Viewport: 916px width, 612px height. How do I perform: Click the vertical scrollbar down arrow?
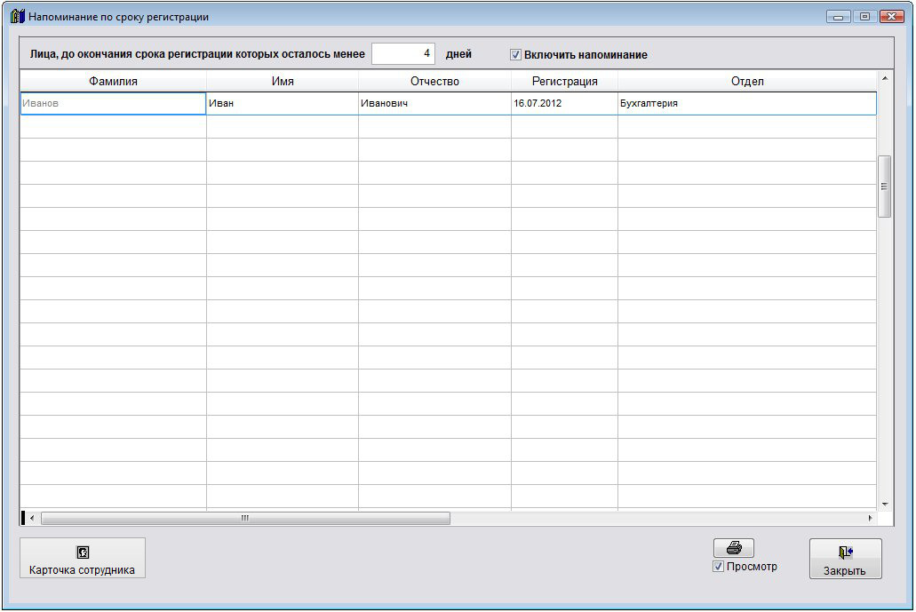click(x=884, y=504)
